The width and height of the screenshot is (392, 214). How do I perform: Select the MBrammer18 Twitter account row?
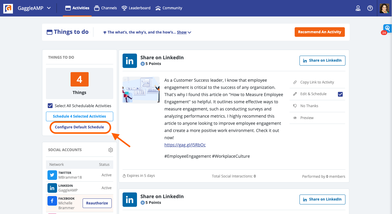(x=80, y=175)
